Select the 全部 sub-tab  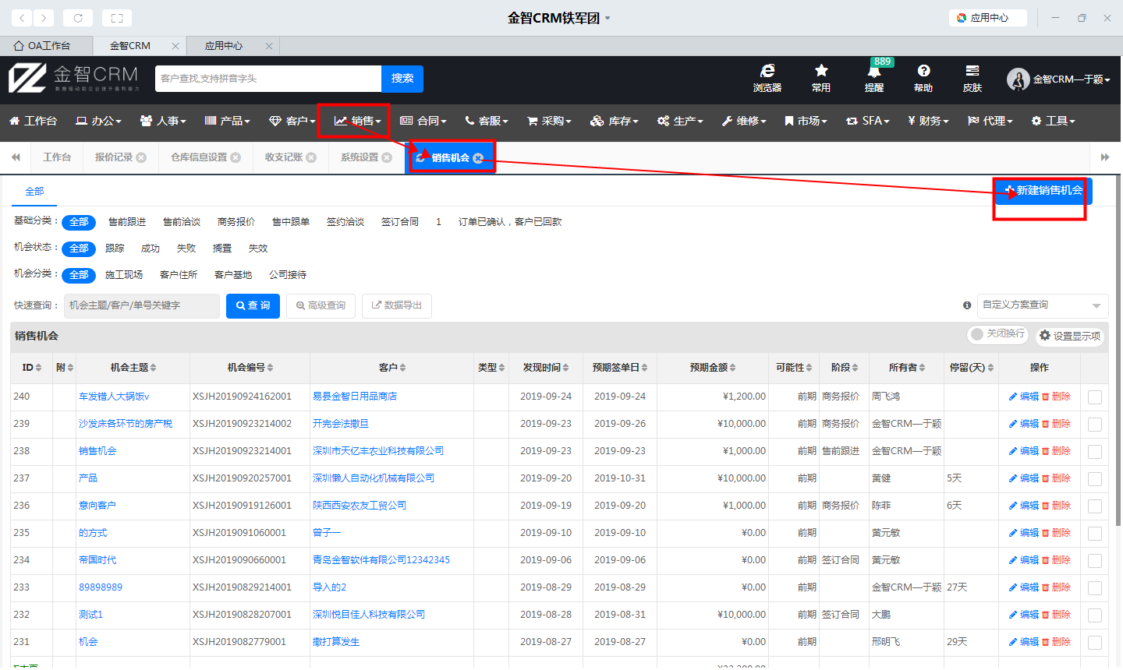(x=34, y=191)
